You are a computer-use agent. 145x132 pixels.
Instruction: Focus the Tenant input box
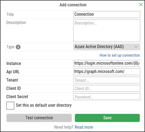(107, 80)
